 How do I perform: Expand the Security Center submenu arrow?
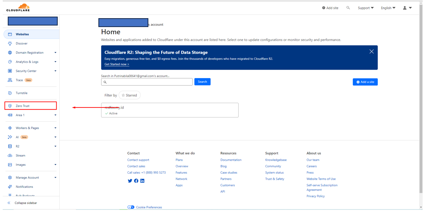coord(55,71)
